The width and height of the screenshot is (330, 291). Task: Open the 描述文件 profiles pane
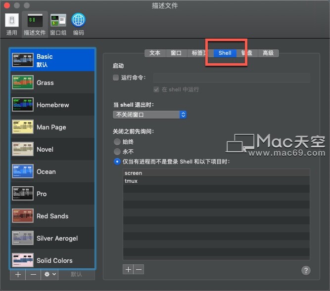(x=35, y=24)
